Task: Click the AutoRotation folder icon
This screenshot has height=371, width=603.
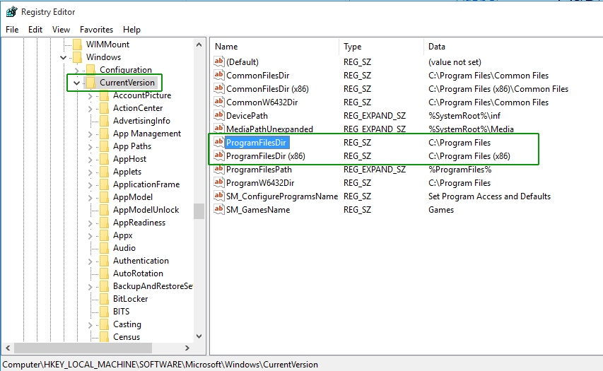Action: tap(104, 273)
